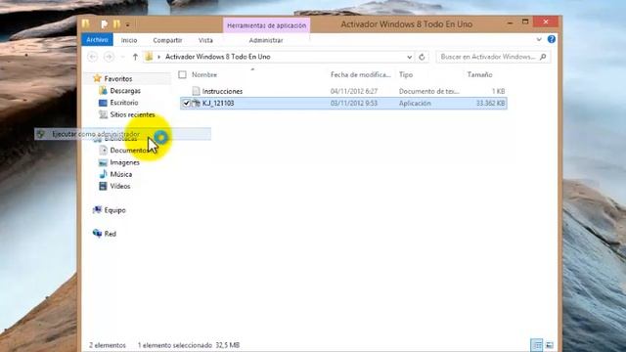Toggle the select-all checkbox in header
626x352 pixels.
click(x=183, y=74)
